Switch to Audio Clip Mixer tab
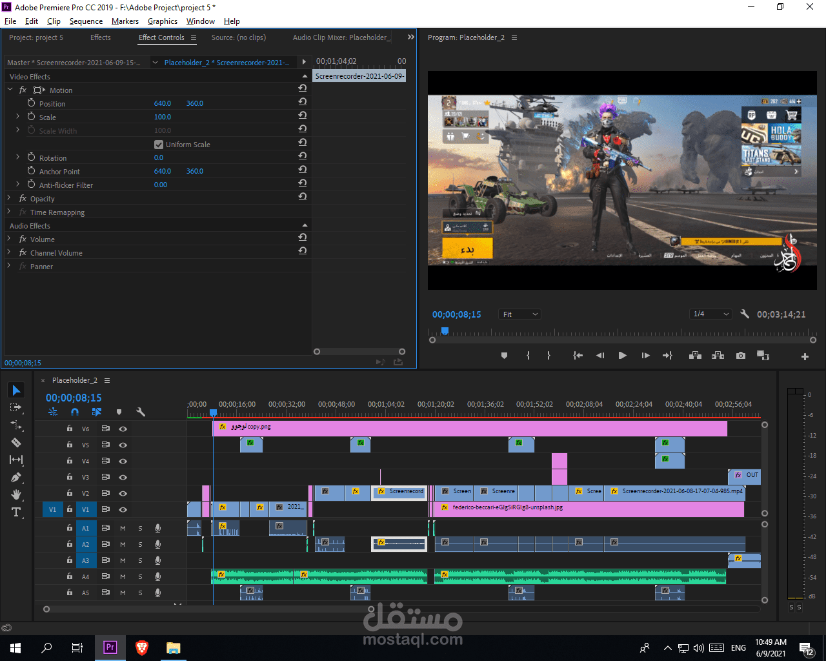The height and width of the screenshot is (661, 826). [342, 37]
